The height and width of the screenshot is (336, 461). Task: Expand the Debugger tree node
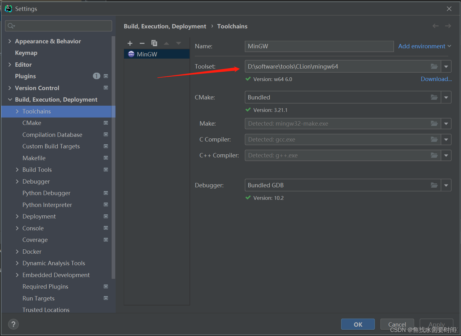coord(17,181)
